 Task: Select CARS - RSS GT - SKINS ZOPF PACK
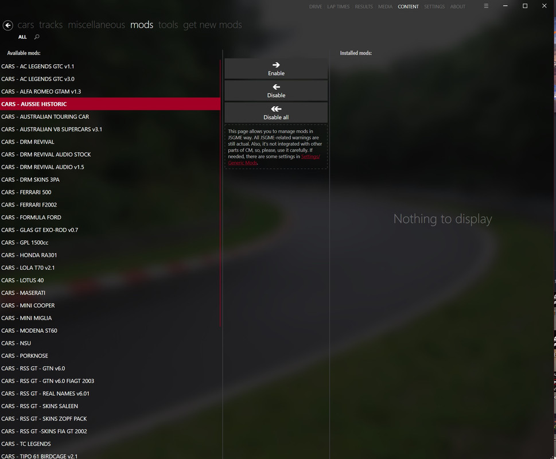tap(110, 419)
